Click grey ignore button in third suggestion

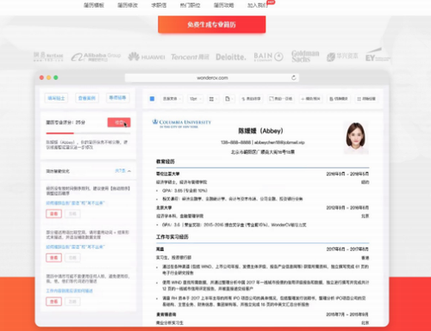coord(72,302)
